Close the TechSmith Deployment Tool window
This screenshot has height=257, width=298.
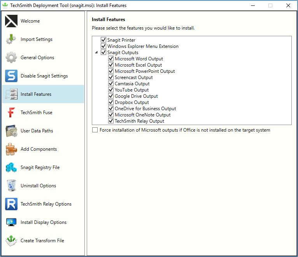[x=288, y=5]
